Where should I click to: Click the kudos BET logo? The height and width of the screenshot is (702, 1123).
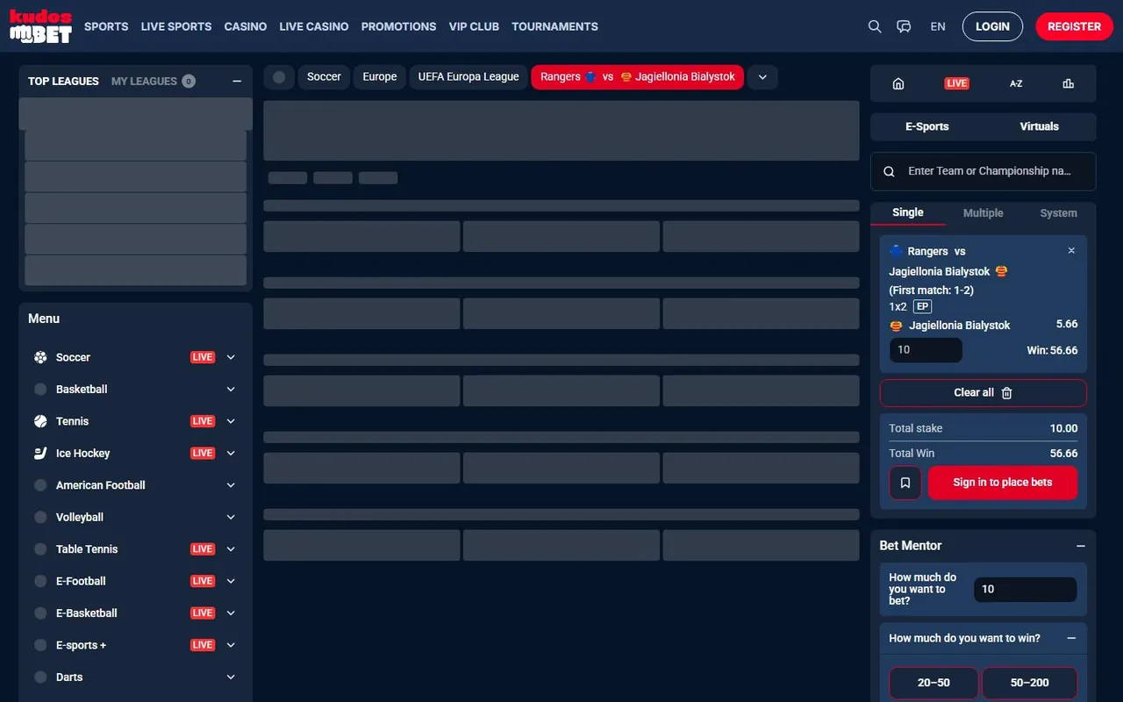coord(40,26)
